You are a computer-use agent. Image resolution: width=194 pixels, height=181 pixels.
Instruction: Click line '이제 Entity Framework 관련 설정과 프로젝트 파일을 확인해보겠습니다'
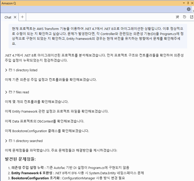[x=57, y=111]
